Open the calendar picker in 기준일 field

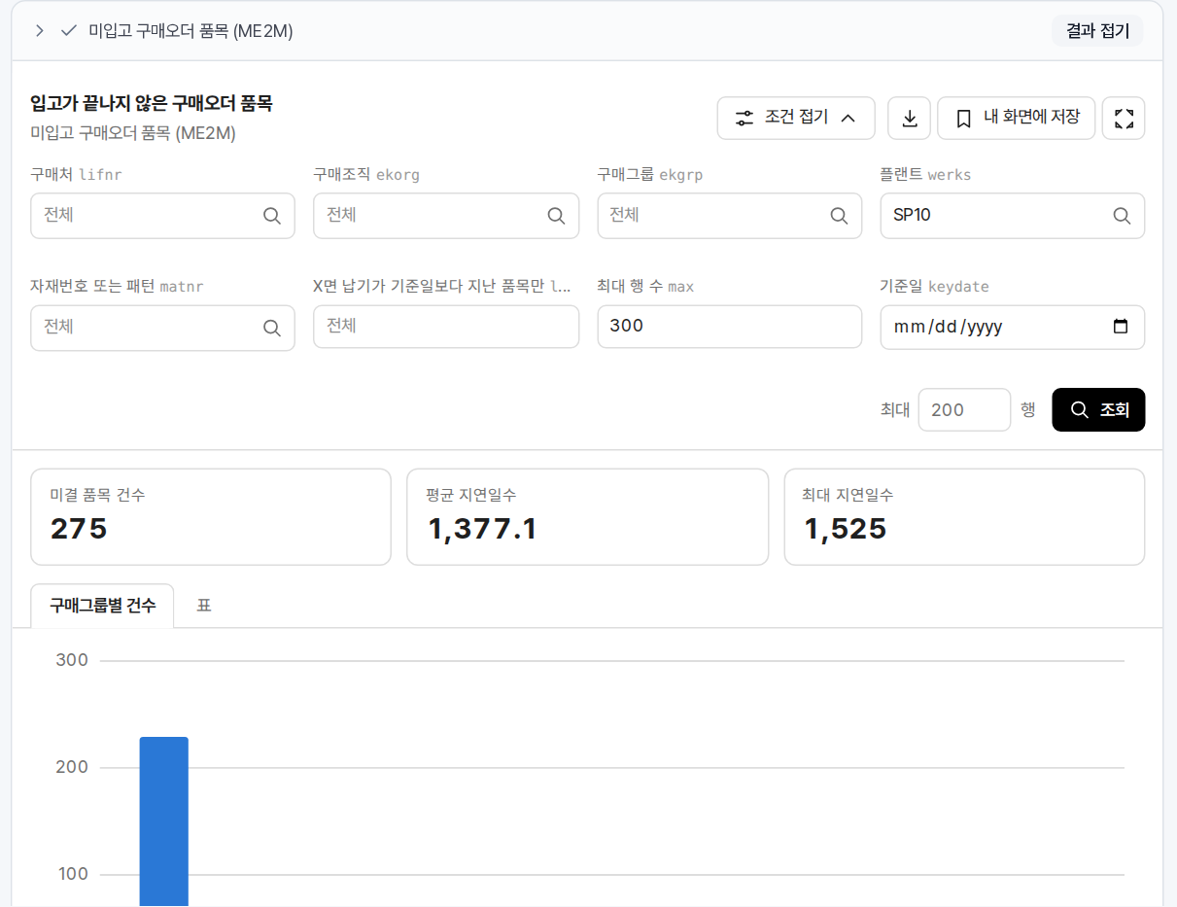click(x=1121, y=327)
